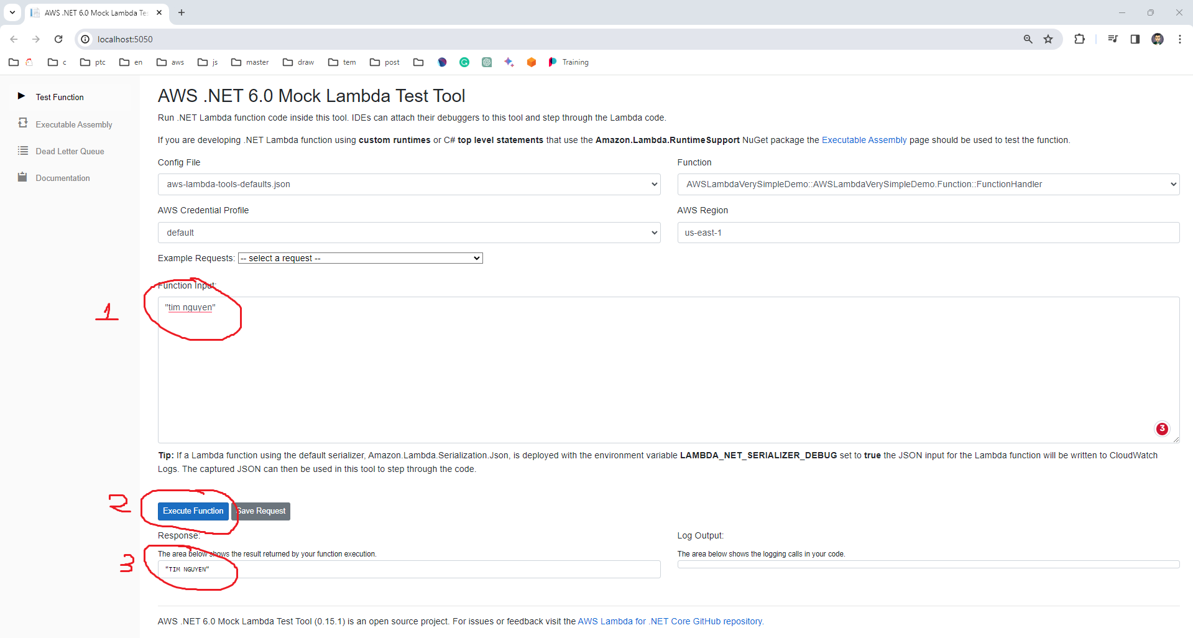Click the dark blue round bookmark icon
Screen dimensions: 1193x638
pos(442,62)
